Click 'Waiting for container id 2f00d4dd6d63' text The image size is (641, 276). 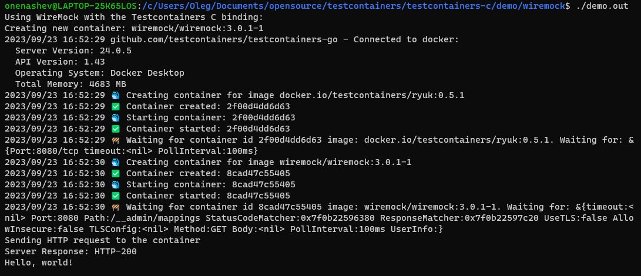pos(224,140)
